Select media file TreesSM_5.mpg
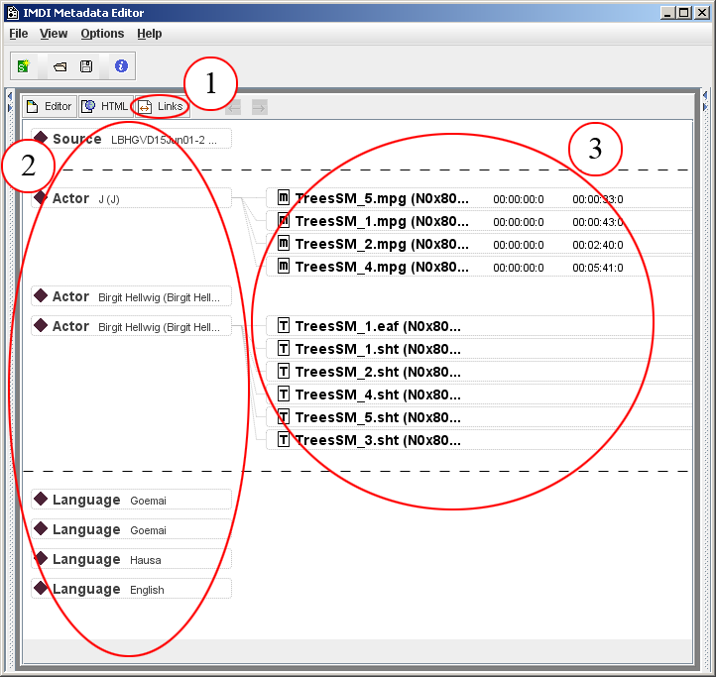The height and width of the screenshot is (677, 716). [x=479, y=198]
